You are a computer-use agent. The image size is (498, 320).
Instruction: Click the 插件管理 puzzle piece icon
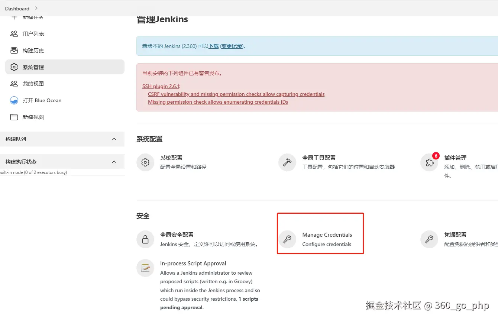coord(429,163)
